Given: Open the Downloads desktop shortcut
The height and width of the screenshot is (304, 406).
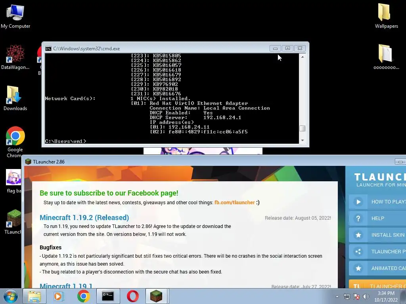Looking at the screenshot, I should click(15, 98).
